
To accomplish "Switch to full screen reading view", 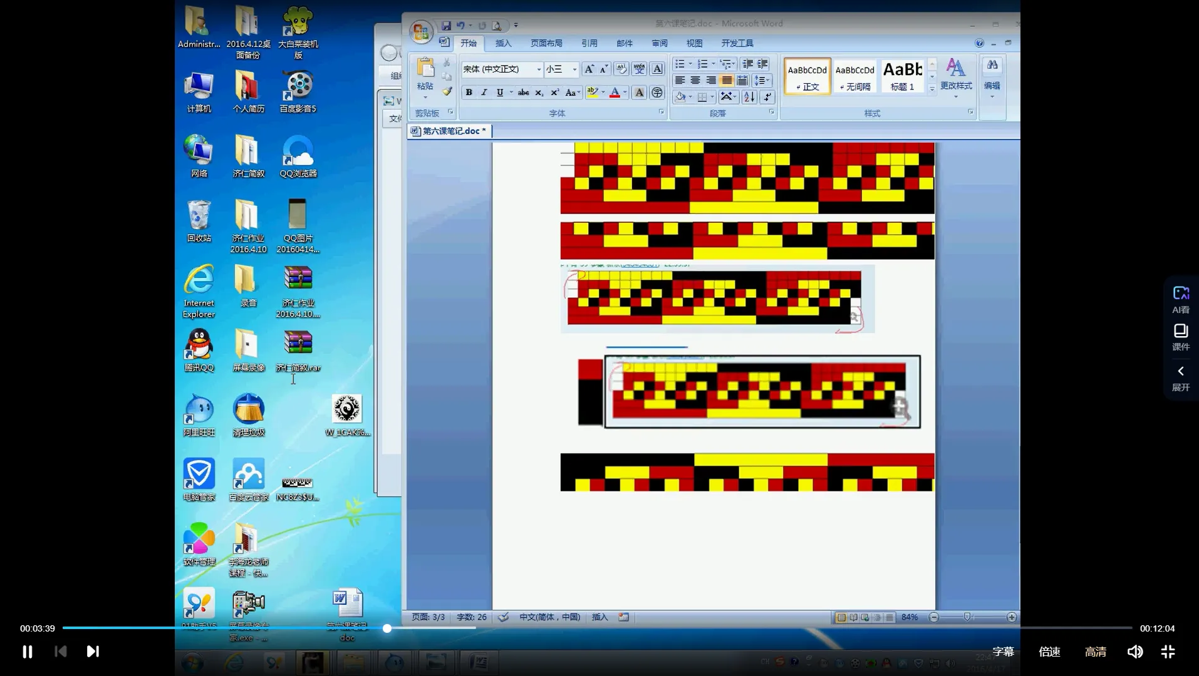I will 853,617.
